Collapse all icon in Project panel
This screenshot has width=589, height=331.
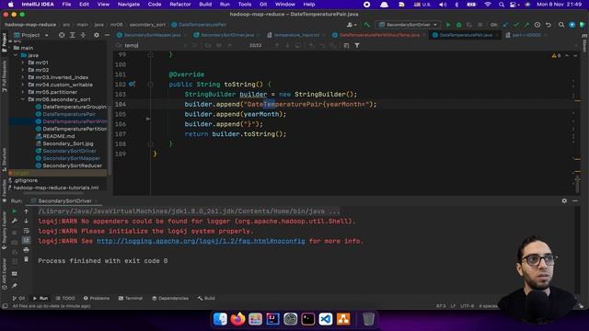[x=83, y=35]
